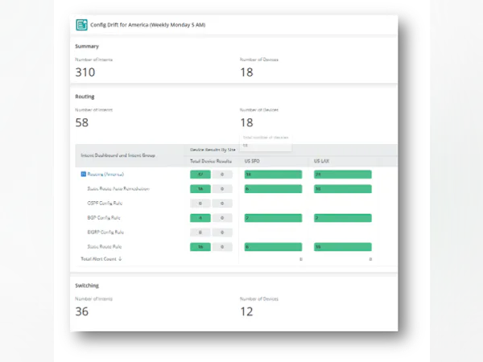Open the Routing (America) dashboard link
Viewport: 483px width, 362px height.
click(105, 175)
